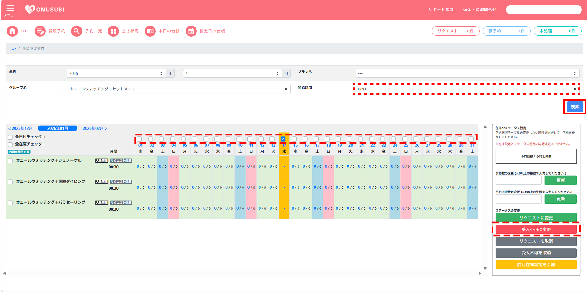
Task: Click the 検索 button
Action: pyautogui.click(x=575, y=107)
